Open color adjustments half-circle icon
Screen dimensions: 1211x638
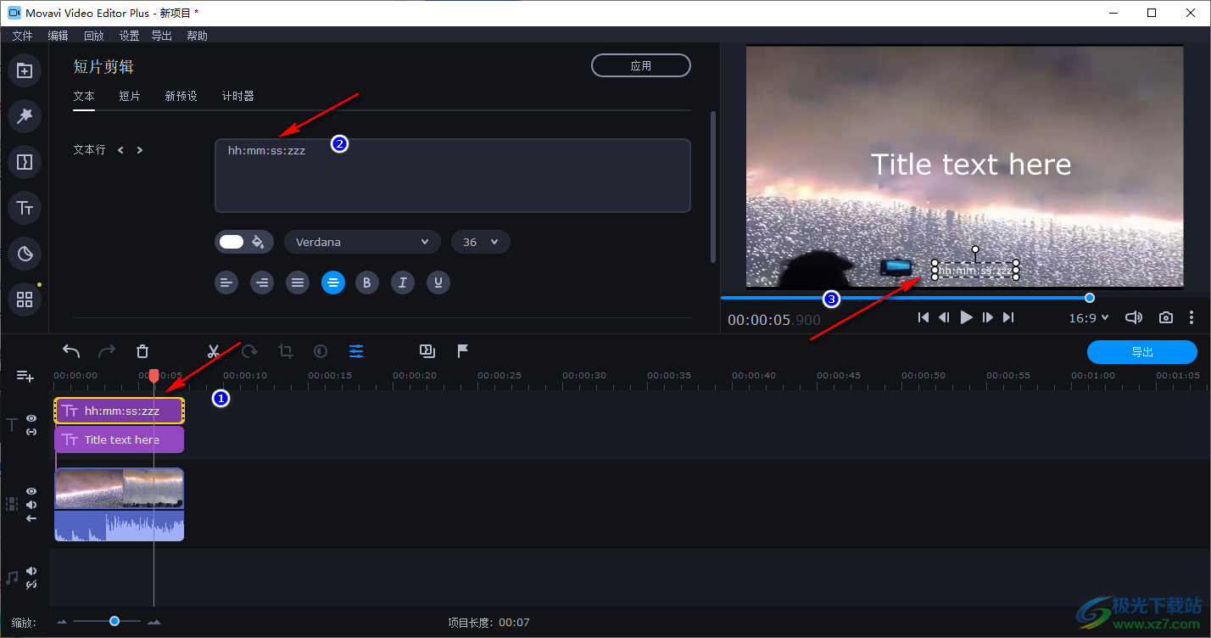(321, 351)
